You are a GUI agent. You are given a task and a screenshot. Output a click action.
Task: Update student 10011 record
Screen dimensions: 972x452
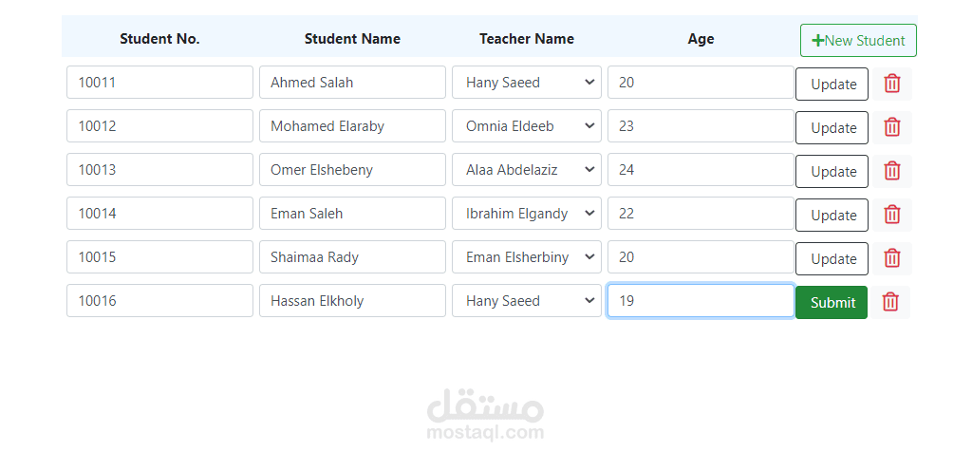832,85
